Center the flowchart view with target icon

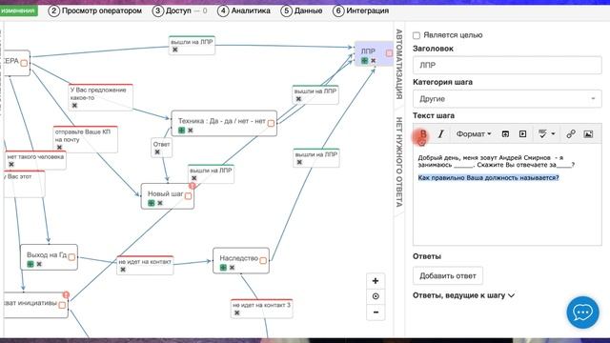point(376,296)
